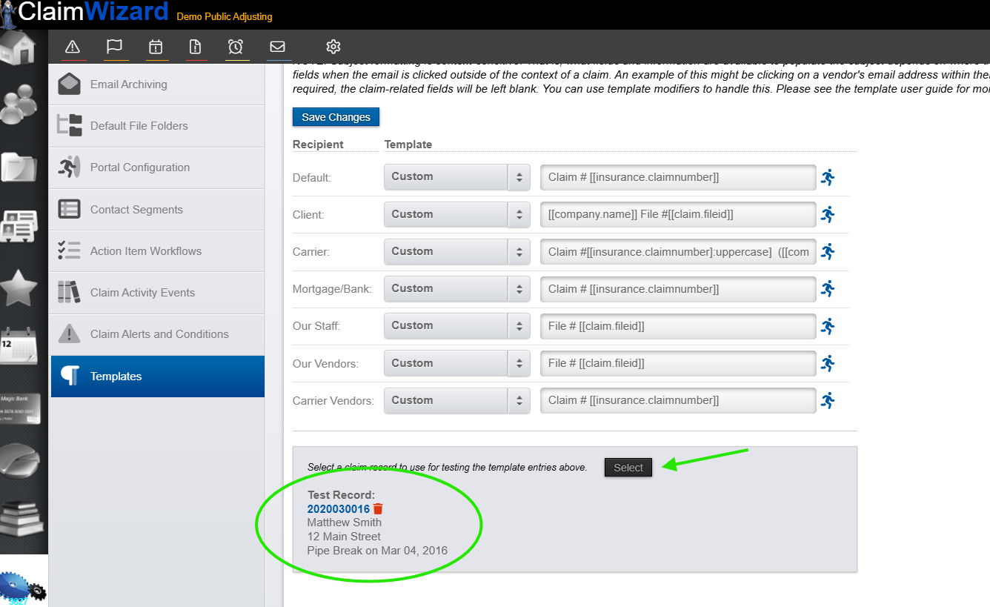This screenshot has height=607, width=990.
Task: Open the Mortgage/Bank template dropdown
Action: pyautogui.click(x=457, y=288)
